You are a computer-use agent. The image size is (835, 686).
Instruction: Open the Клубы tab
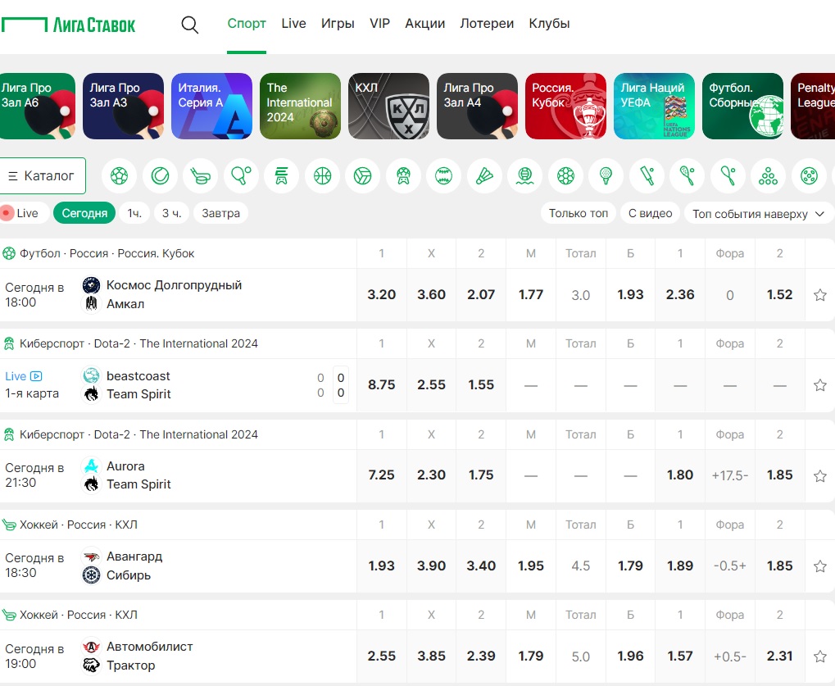[549, 24]
